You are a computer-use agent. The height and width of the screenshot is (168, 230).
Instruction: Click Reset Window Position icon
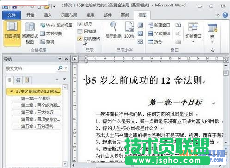tap(178, 42)
